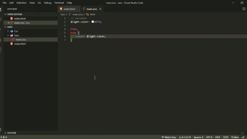
Task: Click the $light-color variable declaration text
Action: tap(80, 22)
